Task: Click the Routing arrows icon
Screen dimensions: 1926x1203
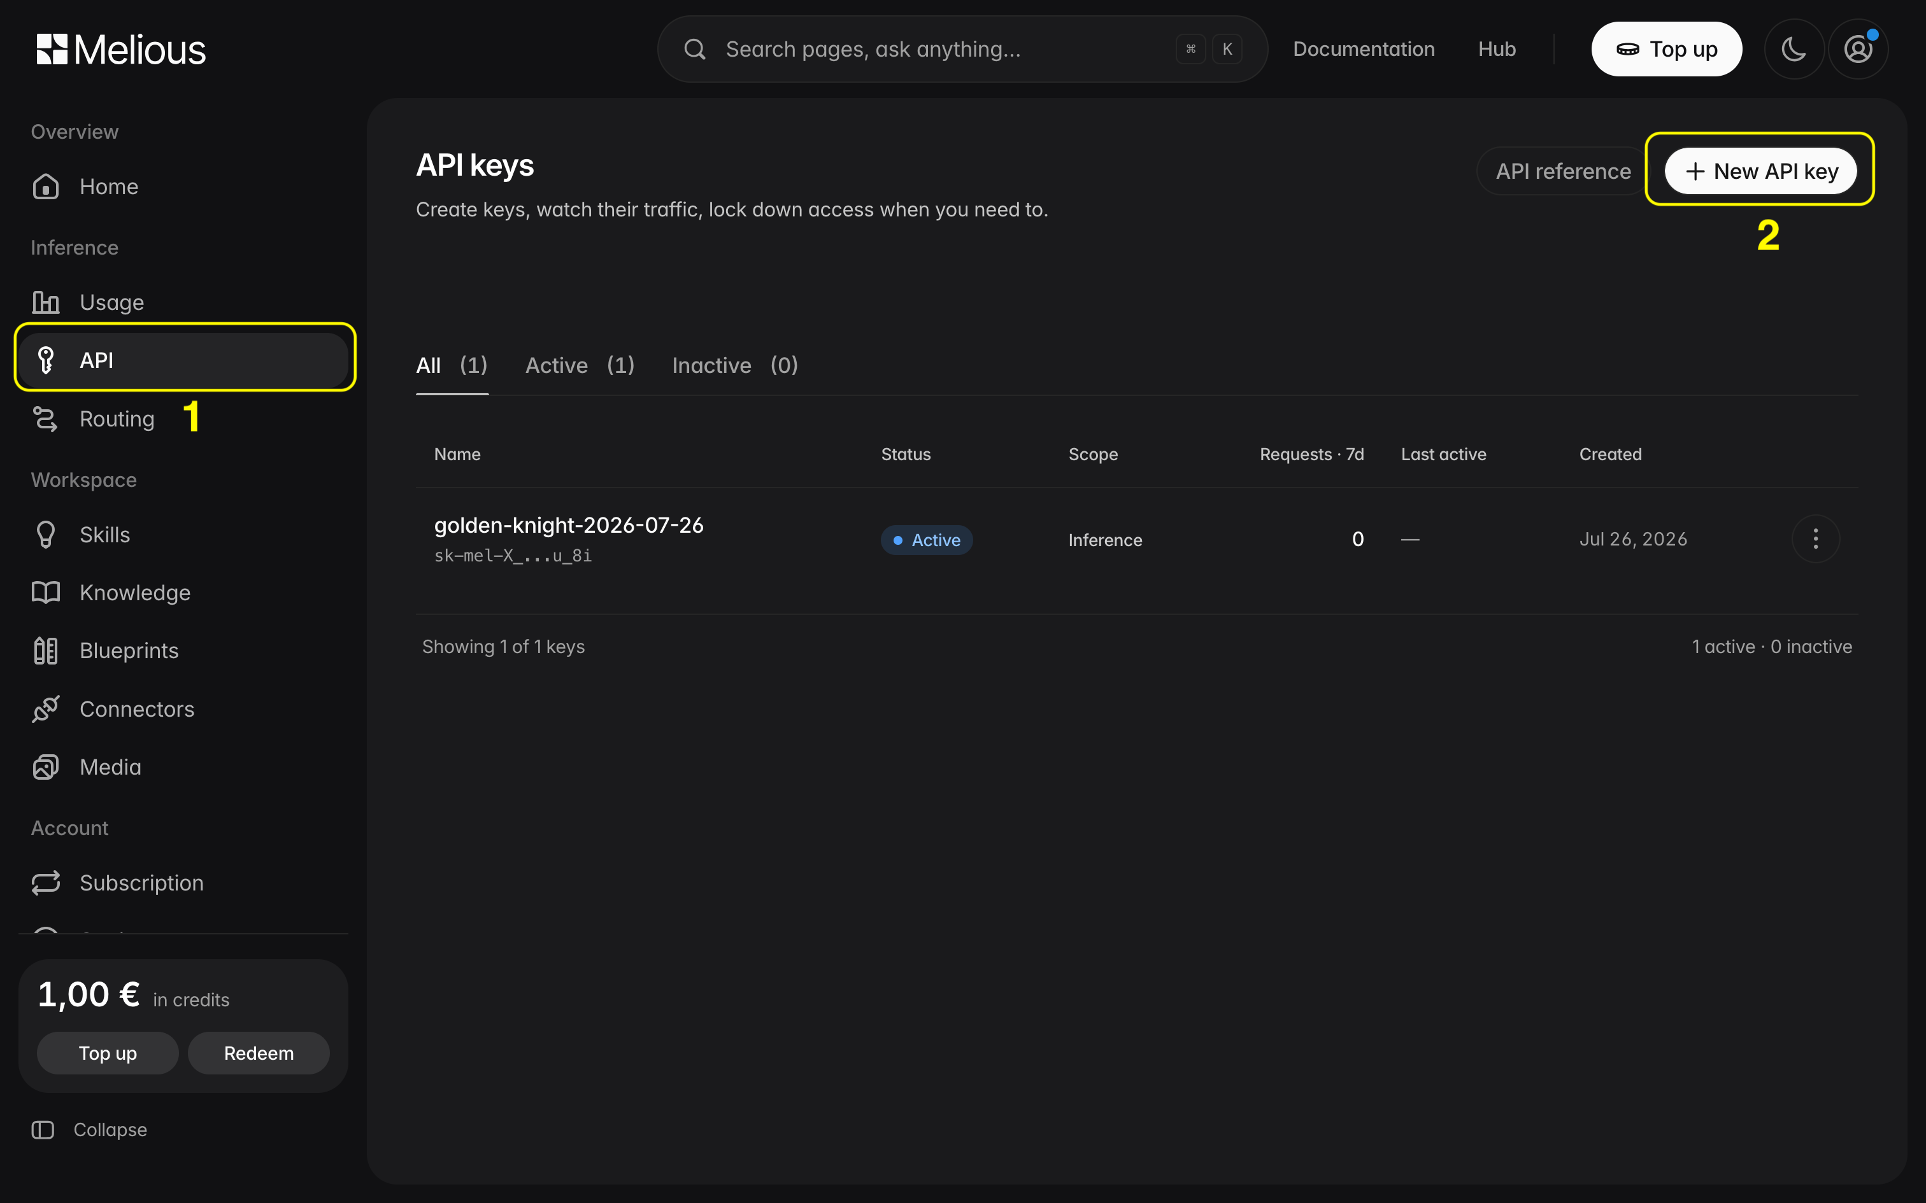Action: pos(45,419)
